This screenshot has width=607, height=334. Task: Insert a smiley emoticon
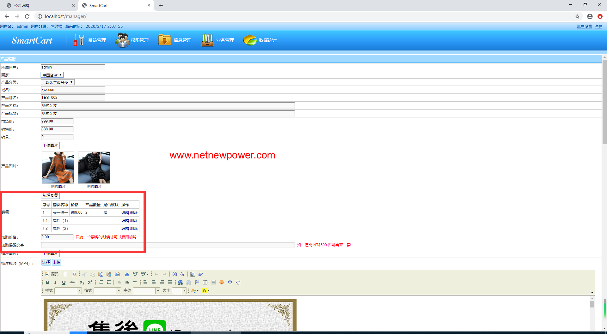point(222,283)
